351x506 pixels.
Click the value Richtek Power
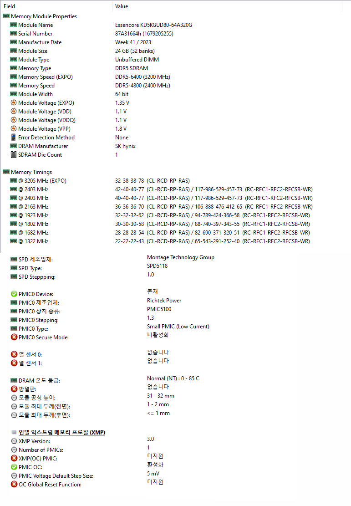164,301
